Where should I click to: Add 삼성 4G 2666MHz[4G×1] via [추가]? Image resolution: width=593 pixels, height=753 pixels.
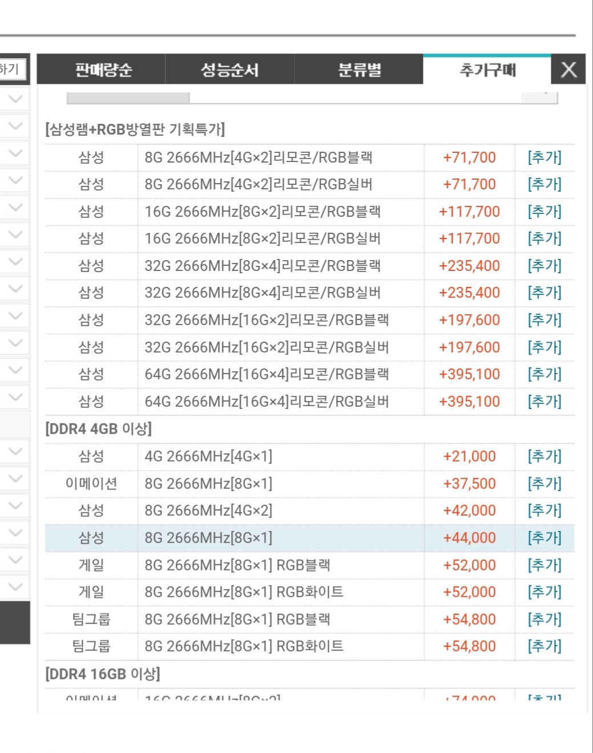click(544, 456)
